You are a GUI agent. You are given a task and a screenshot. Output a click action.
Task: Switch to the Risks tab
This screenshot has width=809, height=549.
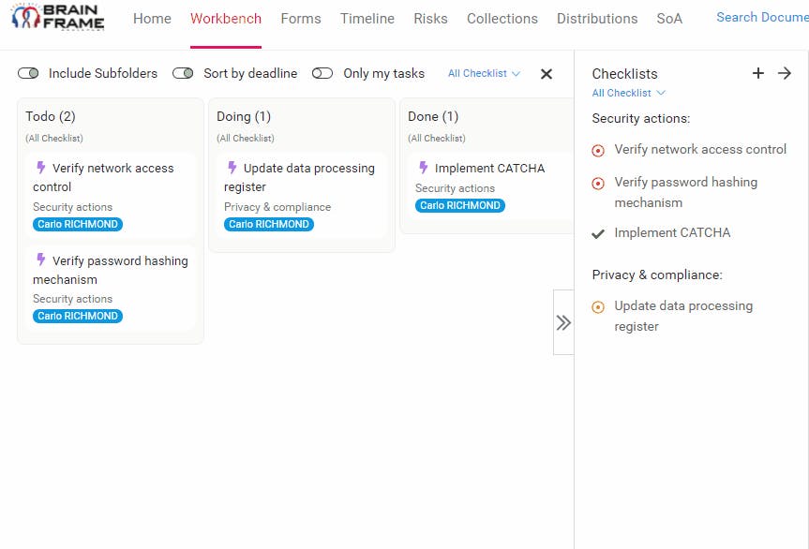tap(430, 19)
